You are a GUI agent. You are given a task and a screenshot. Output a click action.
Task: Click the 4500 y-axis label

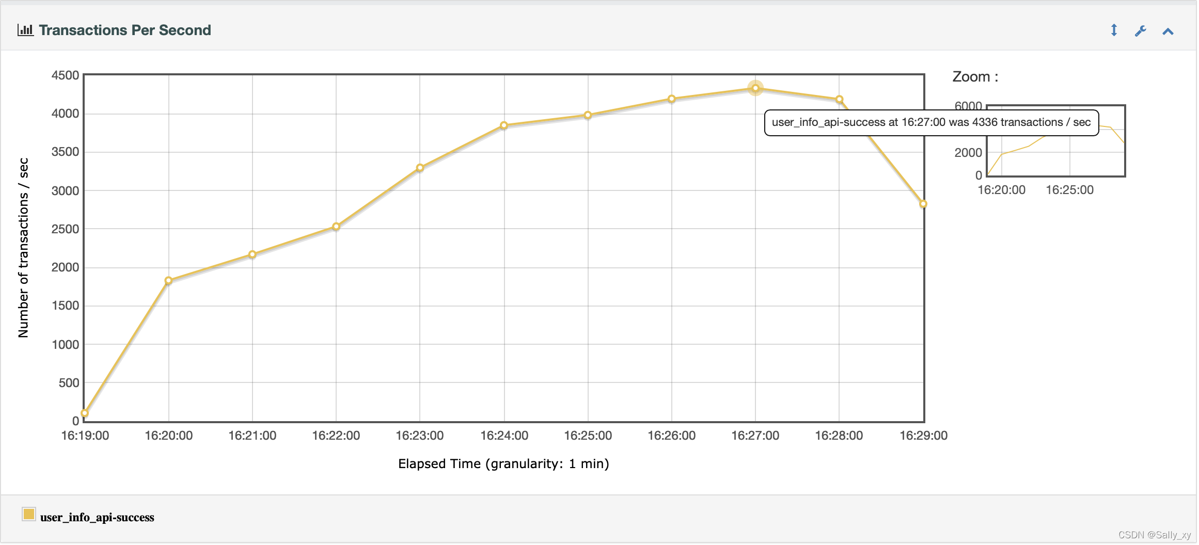tap(65, 75)
